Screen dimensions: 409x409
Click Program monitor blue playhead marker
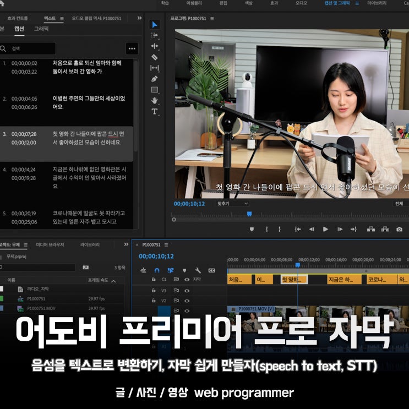(x=249, y=214)
